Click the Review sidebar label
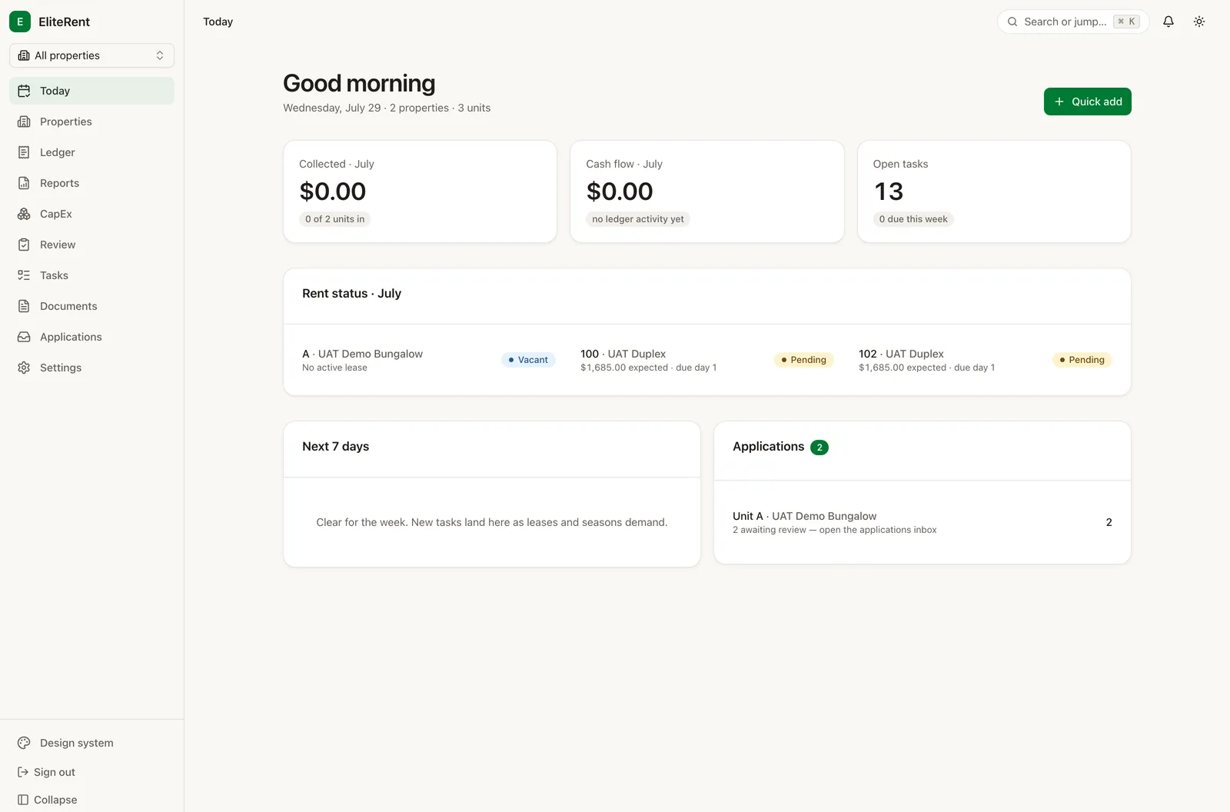The width and height of the screenshot is (1230, 812). (58, 245)
